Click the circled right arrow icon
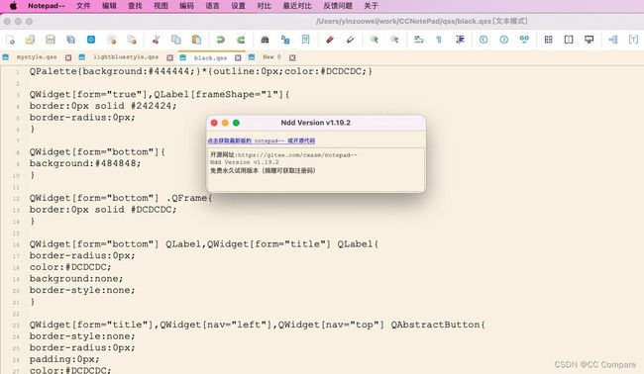Screen dimensions: 644x374 pos(504,40)
